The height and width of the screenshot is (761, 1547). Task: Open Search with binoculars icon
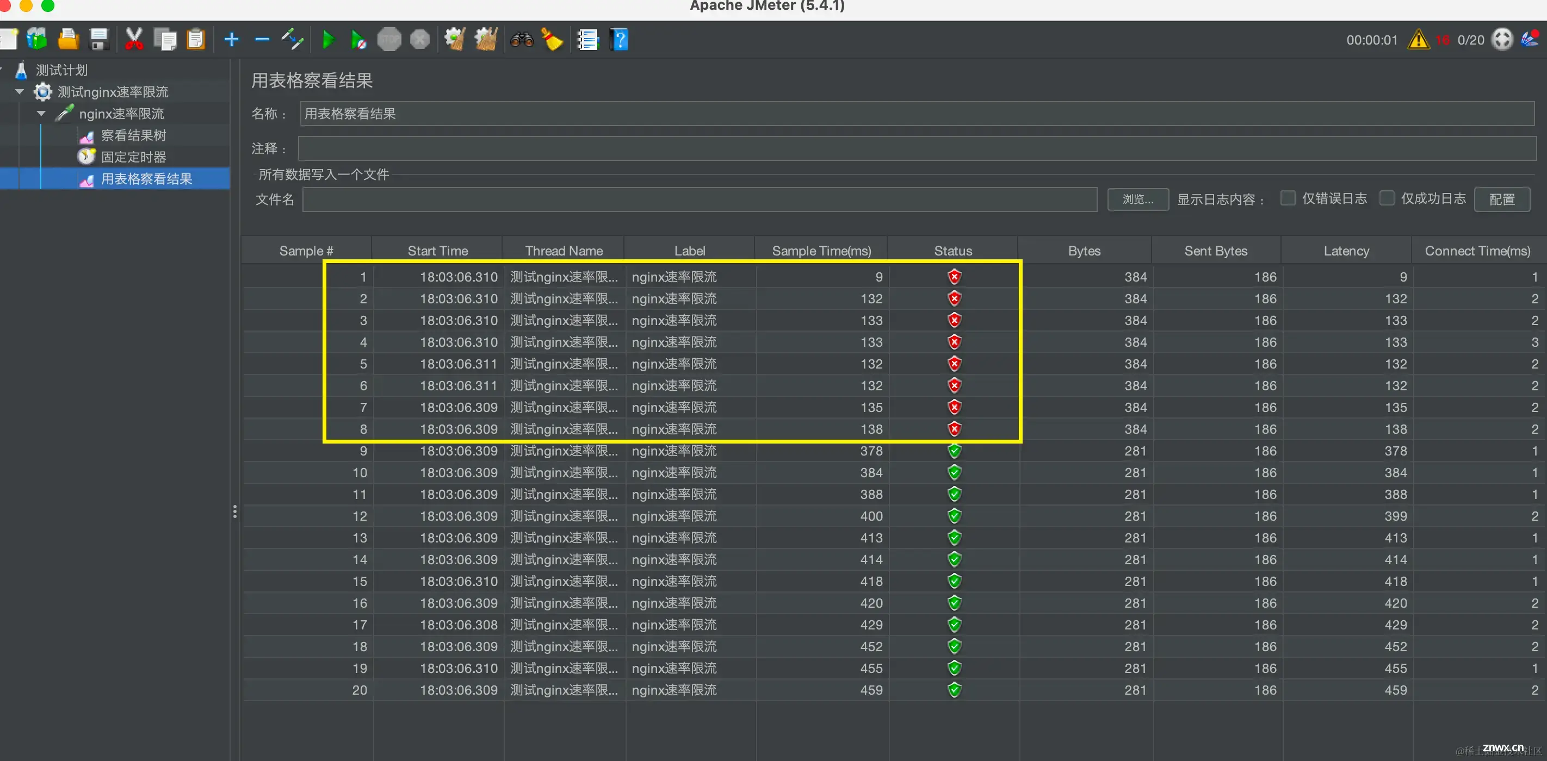click(521, 40)
